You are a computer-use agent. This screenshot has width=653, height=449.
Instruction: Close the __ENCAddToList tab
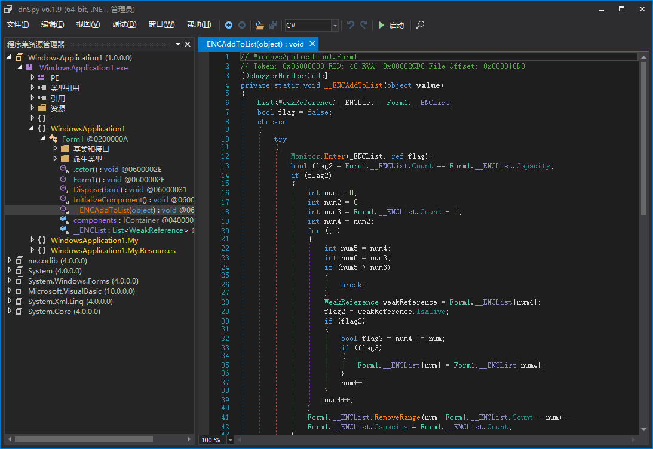pyautogui.click(x=312, y=44)
